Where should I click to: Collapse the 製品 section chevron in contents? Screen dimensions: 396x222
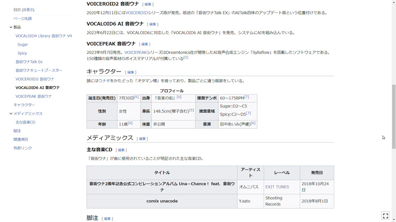tap(11, 27)
